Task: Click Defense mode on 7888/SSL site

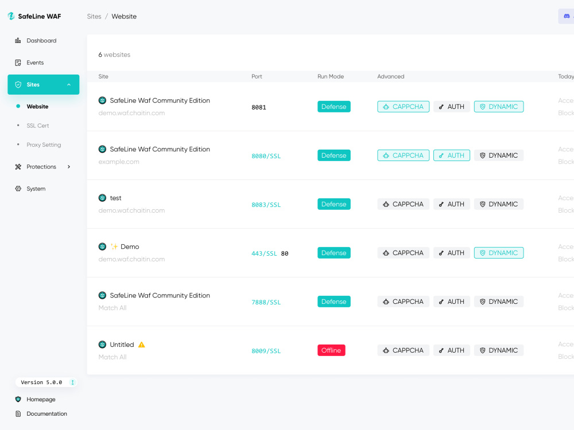Action: 334,302
